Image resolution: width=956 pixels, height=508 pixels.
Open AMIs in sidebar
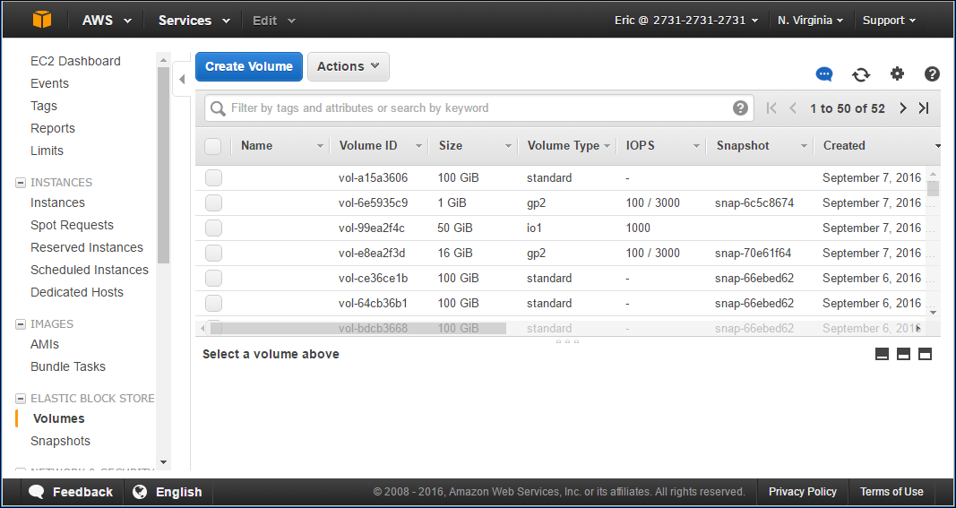tap(45, 344)
